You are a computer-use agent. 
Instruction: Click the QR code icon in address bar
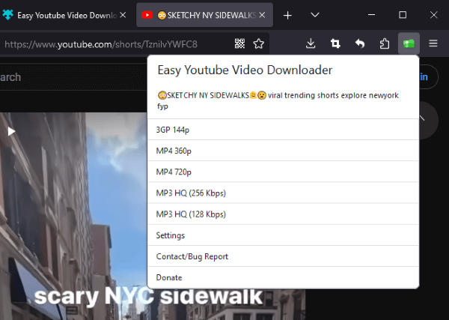pos(239,43)
